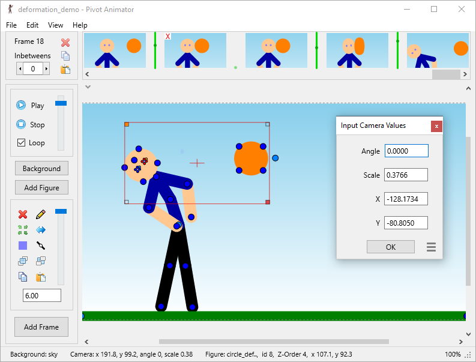Open the Edit menu

point(32,25)
